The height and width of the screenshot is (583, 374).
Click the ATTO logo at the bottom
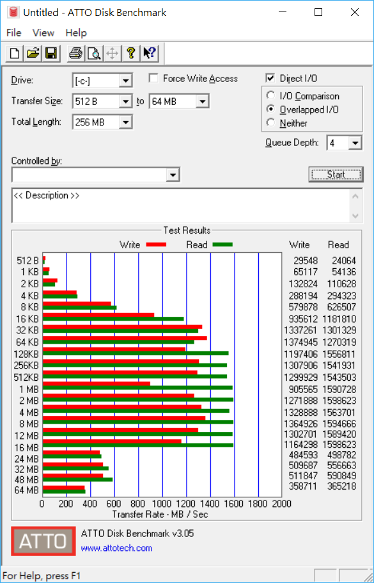(43, 541)
